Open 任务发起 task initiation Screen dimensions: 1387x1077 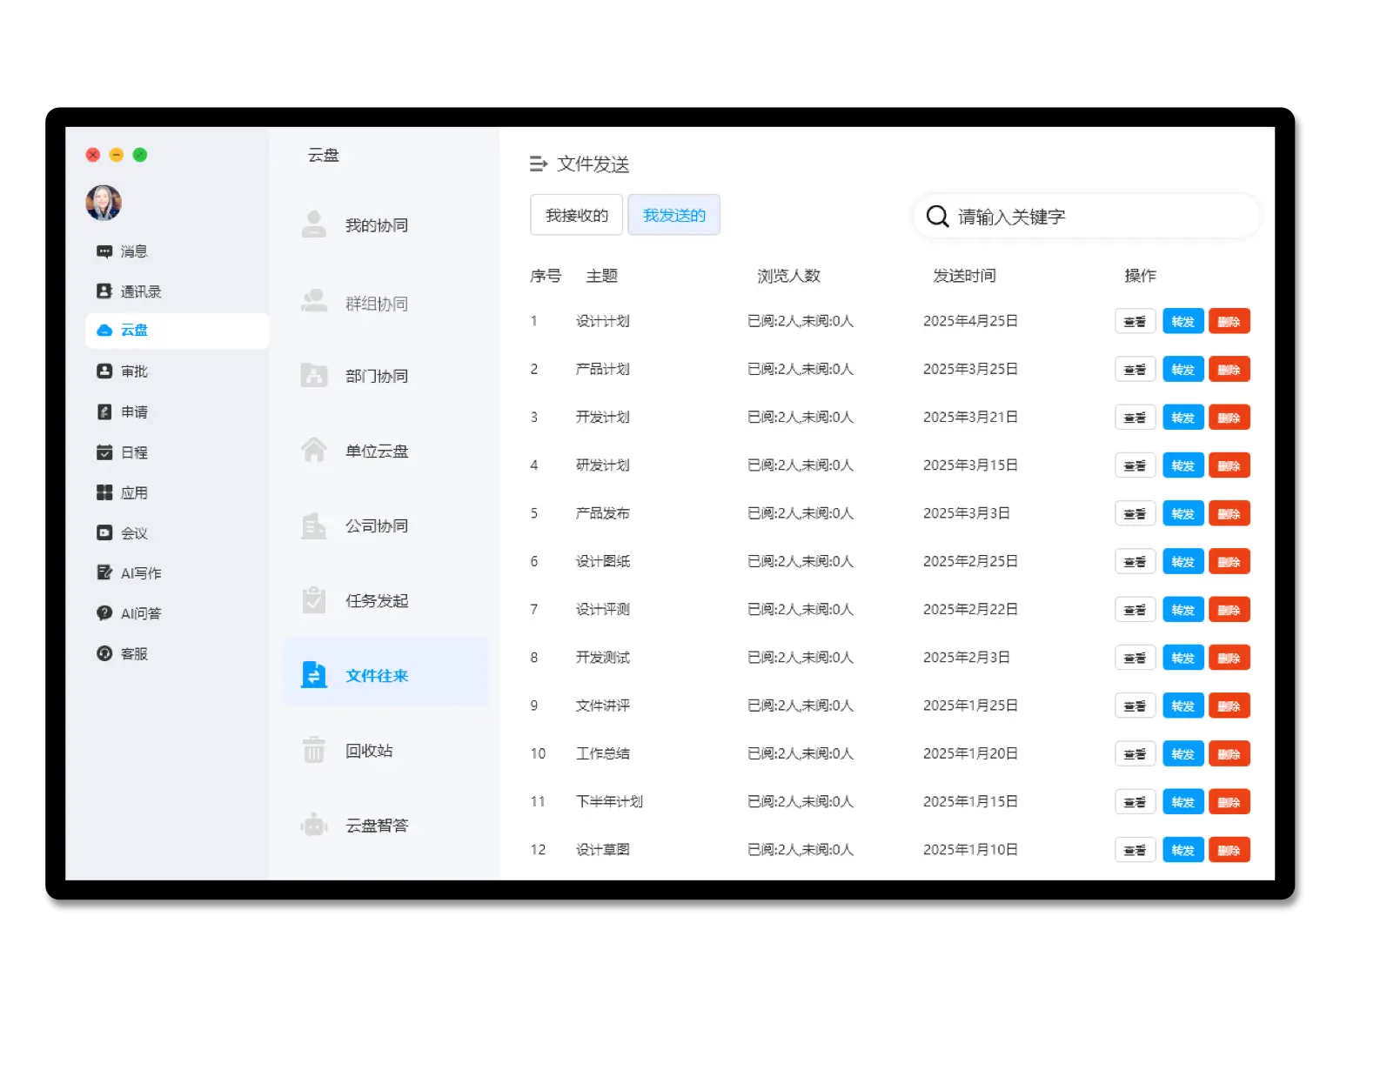coord(354,600)
